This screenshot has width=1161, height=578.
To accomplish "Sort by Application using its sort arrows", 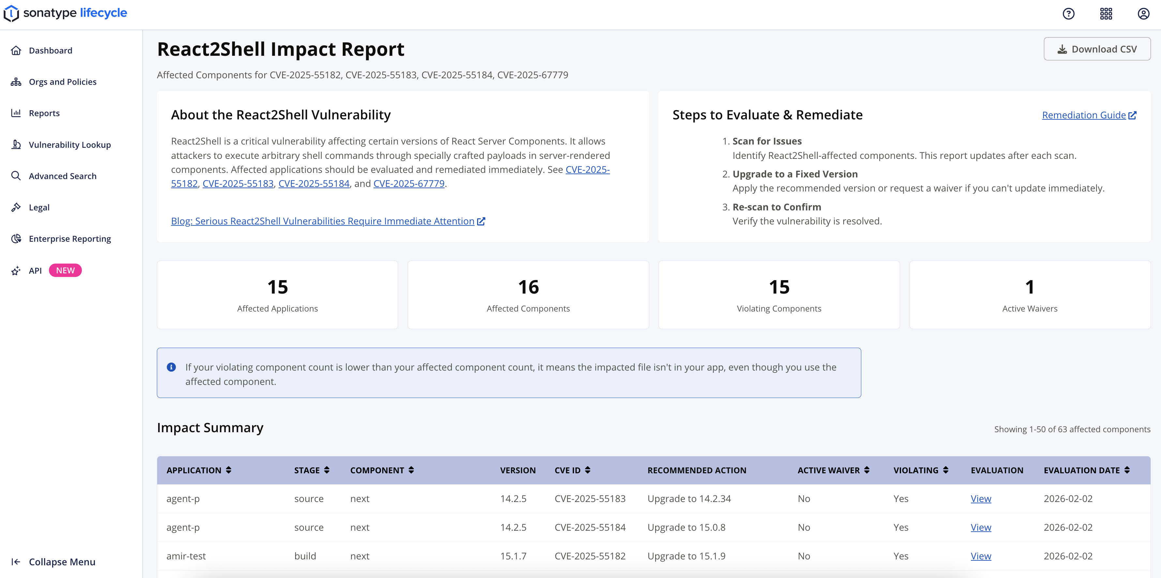I will [x=229, y=470].
